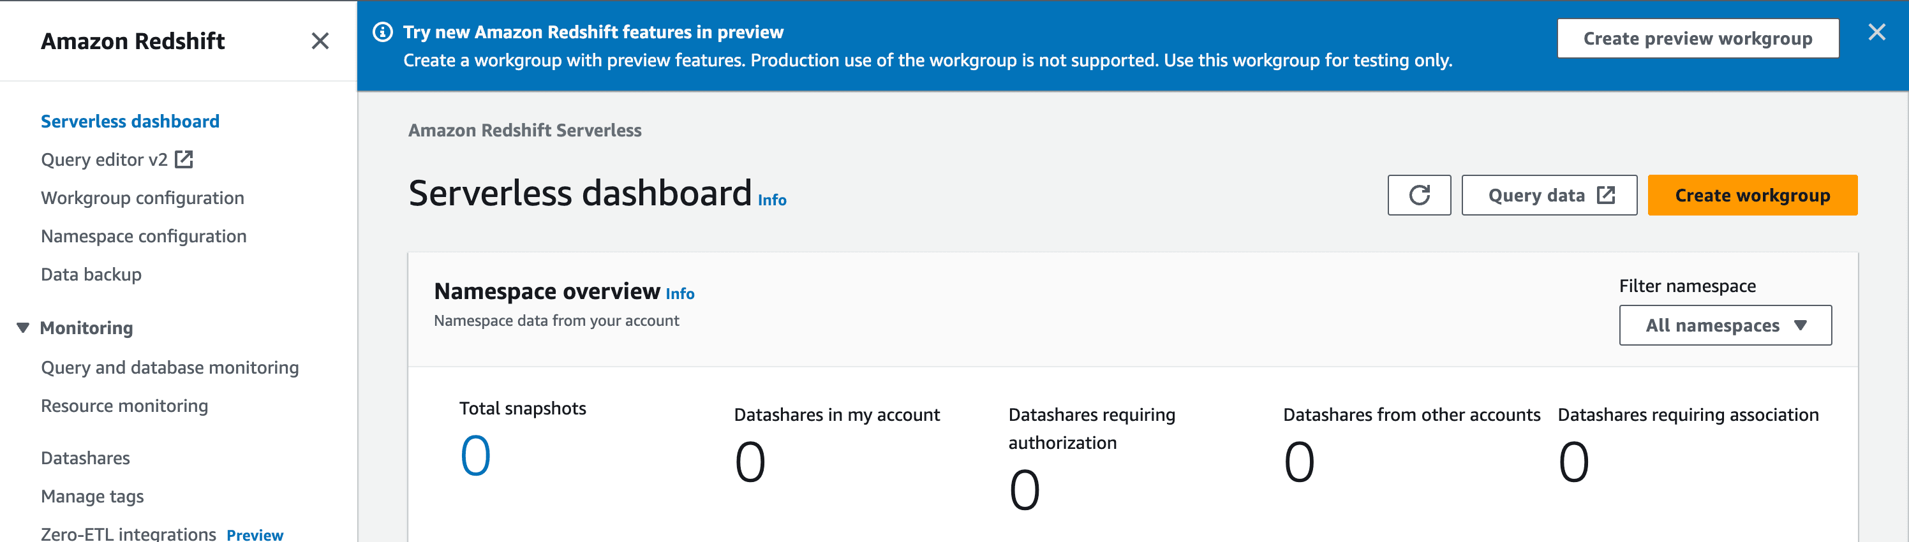The width and height of the screenshot is (1909, 542).
Task: Click the dropdown arrow in Filter namespace
Action: [x=1801, y=325]
